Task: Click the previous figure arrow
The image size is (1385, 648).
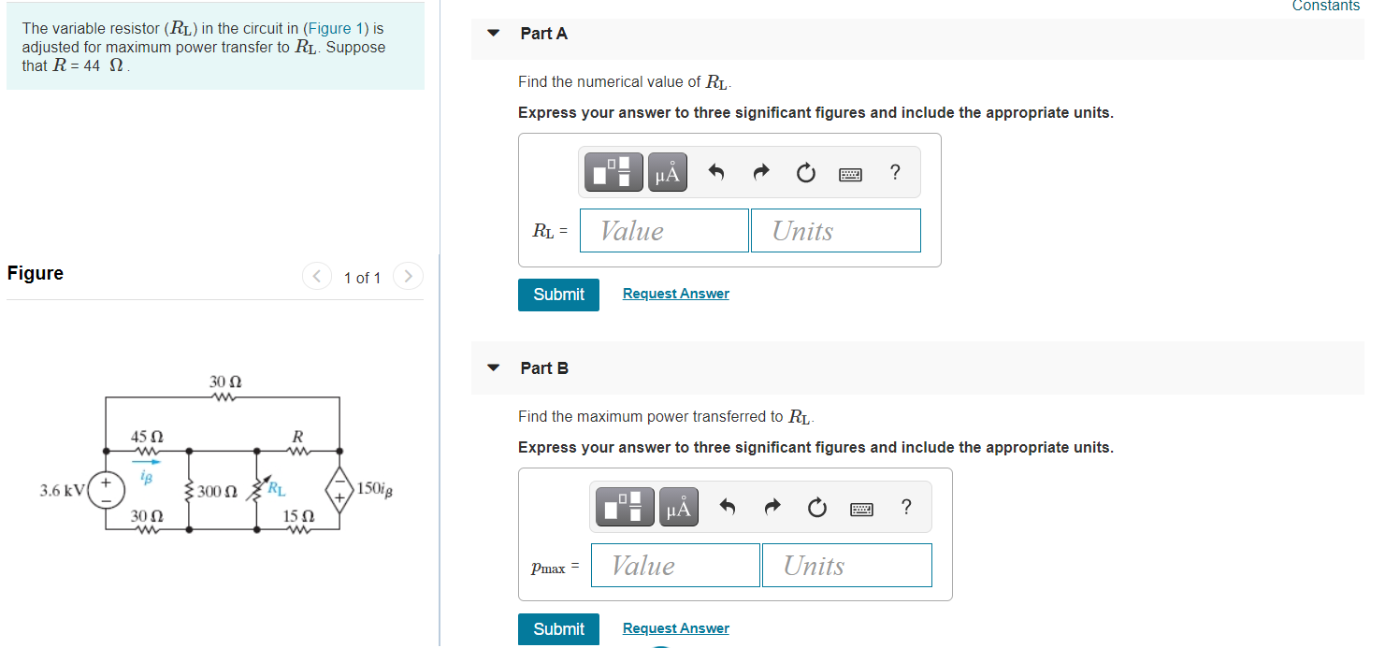Action: coord(316,276)
